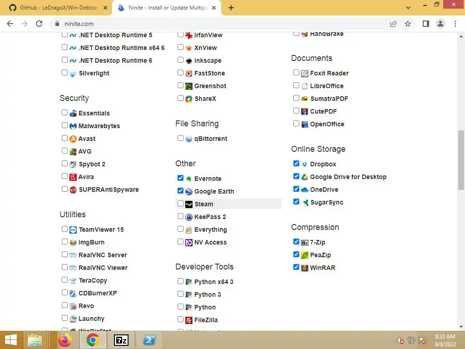The height and width of the screenshot is (349, 465).
Task: Click the Dropbox icon
Action: click(x=305, y=165)
